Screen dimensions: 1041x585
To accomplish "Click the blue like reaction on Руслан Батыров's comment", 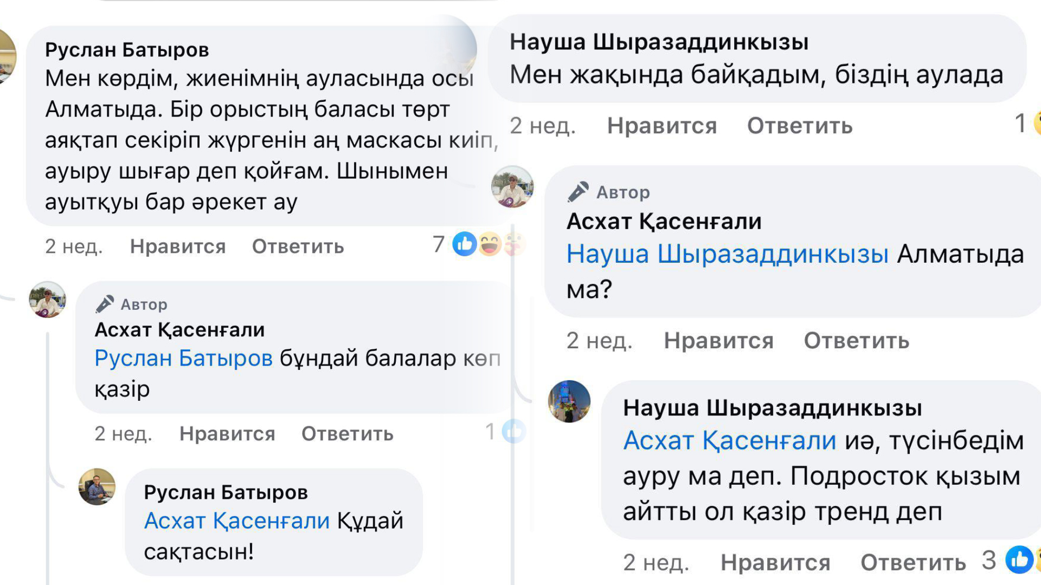I will [x=465, y=244].
